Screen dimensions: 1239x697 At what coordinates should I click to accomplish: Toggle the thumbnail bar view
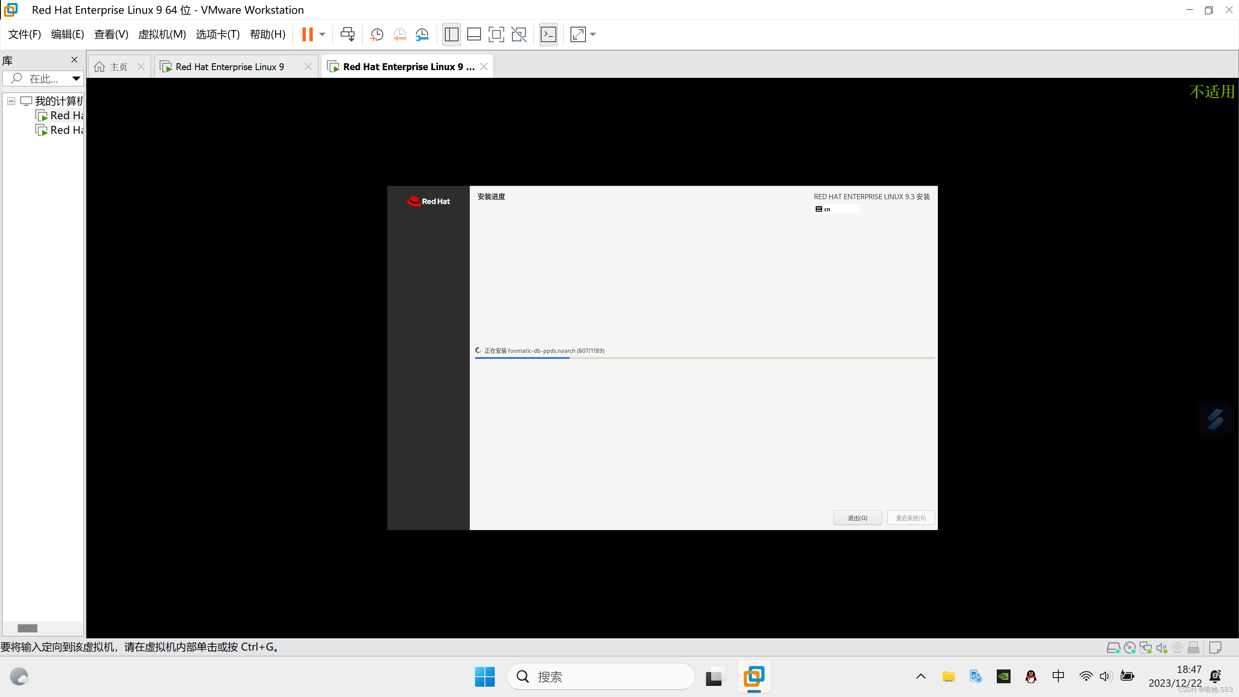tap(474, 34)
